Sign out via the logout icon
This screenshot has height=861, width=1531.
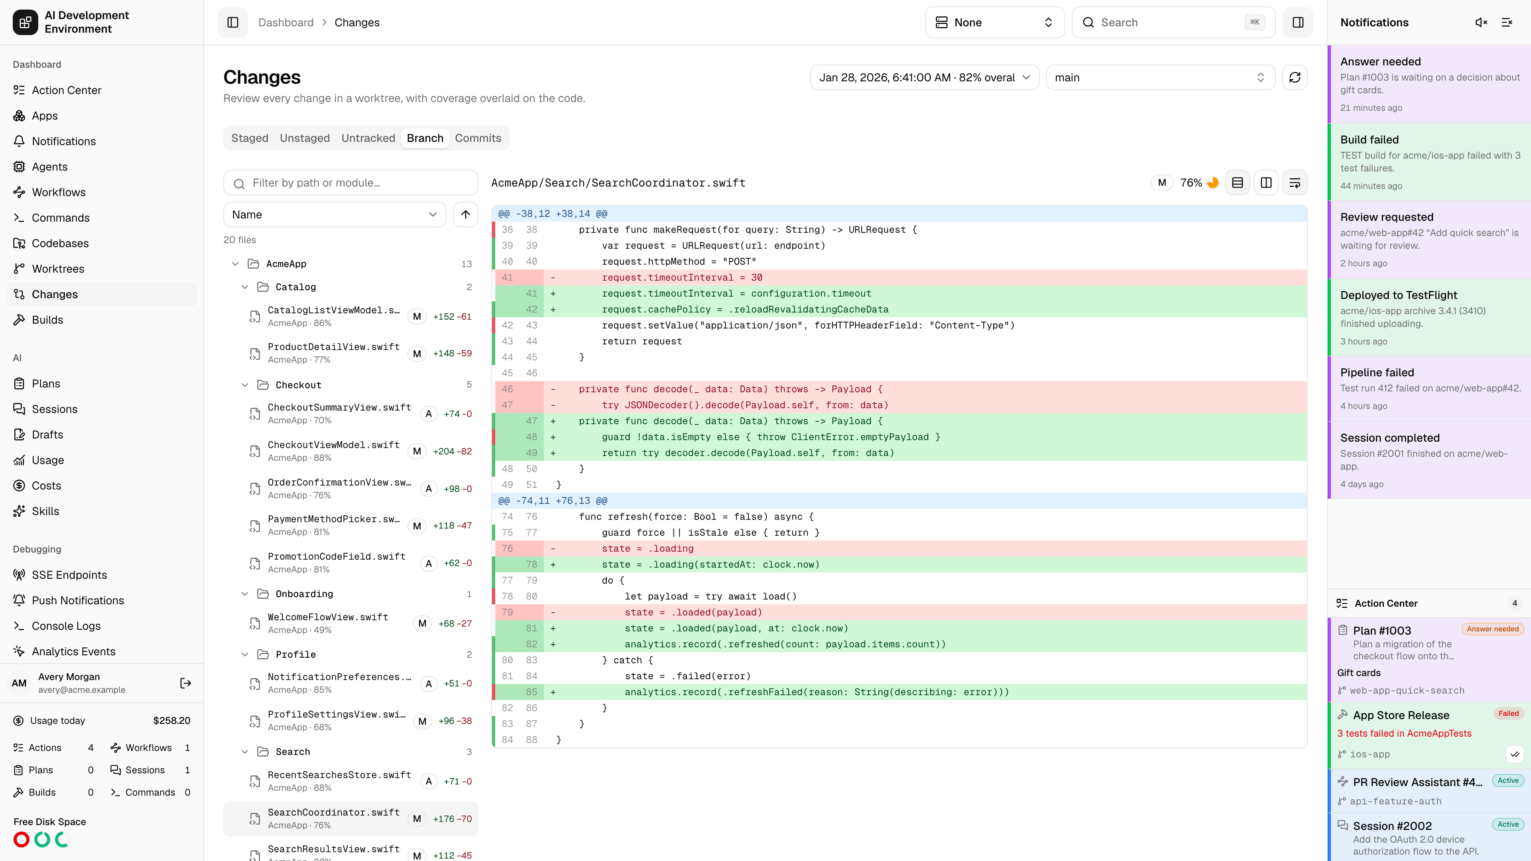[185, 683]
